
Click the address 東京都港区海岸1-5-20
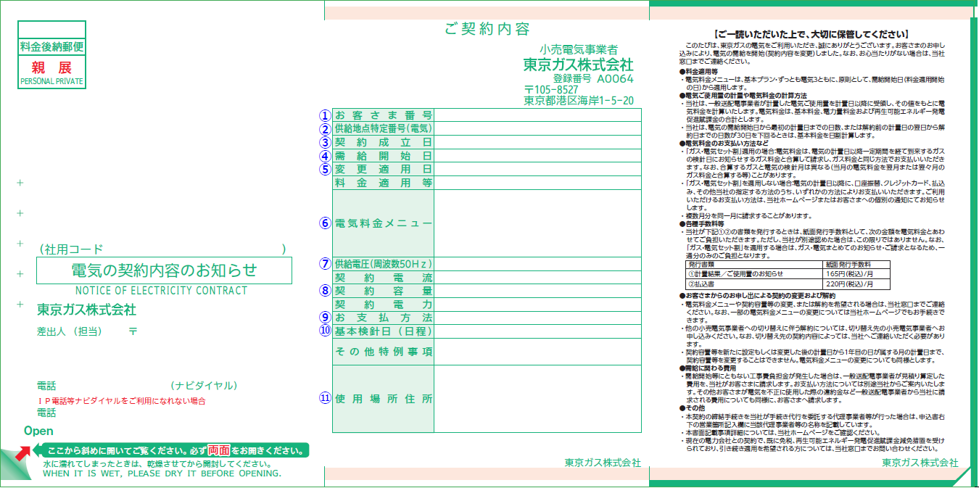point(579,101)
